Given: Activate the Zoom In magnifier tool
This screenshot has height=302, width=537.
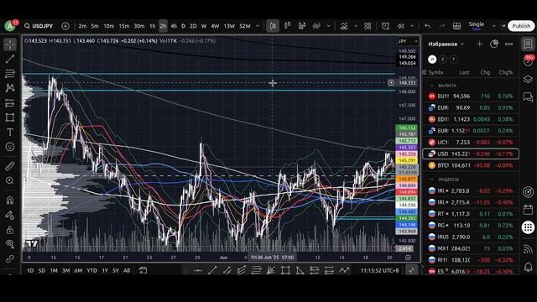Looking at the screenshot, I should point(10,180).
